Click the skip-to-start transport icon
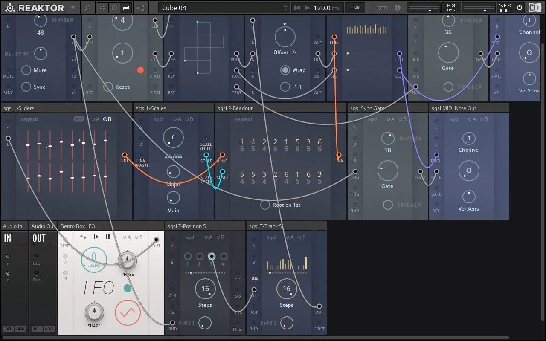546x341 pixels. (297, 8)
